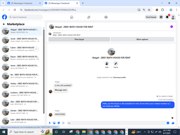Open the Chrome profile icon
180x135 pixels.
coord(171,10)
